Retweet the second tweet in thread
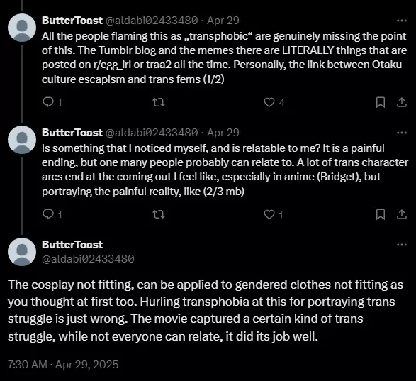 (x=159, y=214)
